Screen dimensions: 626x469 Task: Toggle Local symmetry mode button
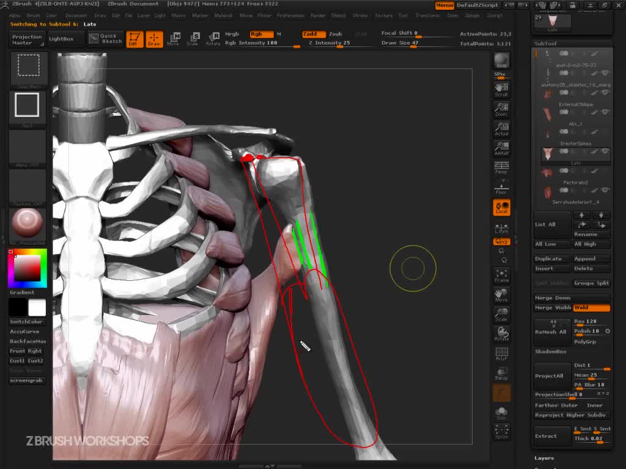coord(501,208)
